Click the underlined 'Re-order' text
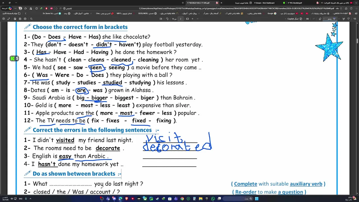The image size is (359, 202). pyautogui.click(x=246, y=192)
